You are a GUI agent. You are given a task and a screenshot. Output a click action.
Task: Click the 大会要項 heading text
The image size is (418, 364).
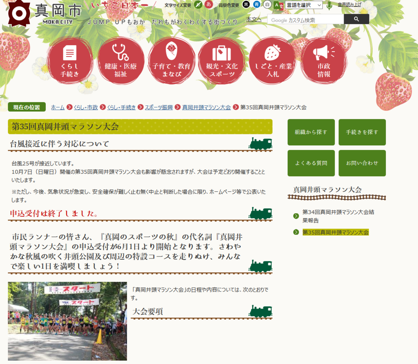(147, 311)
